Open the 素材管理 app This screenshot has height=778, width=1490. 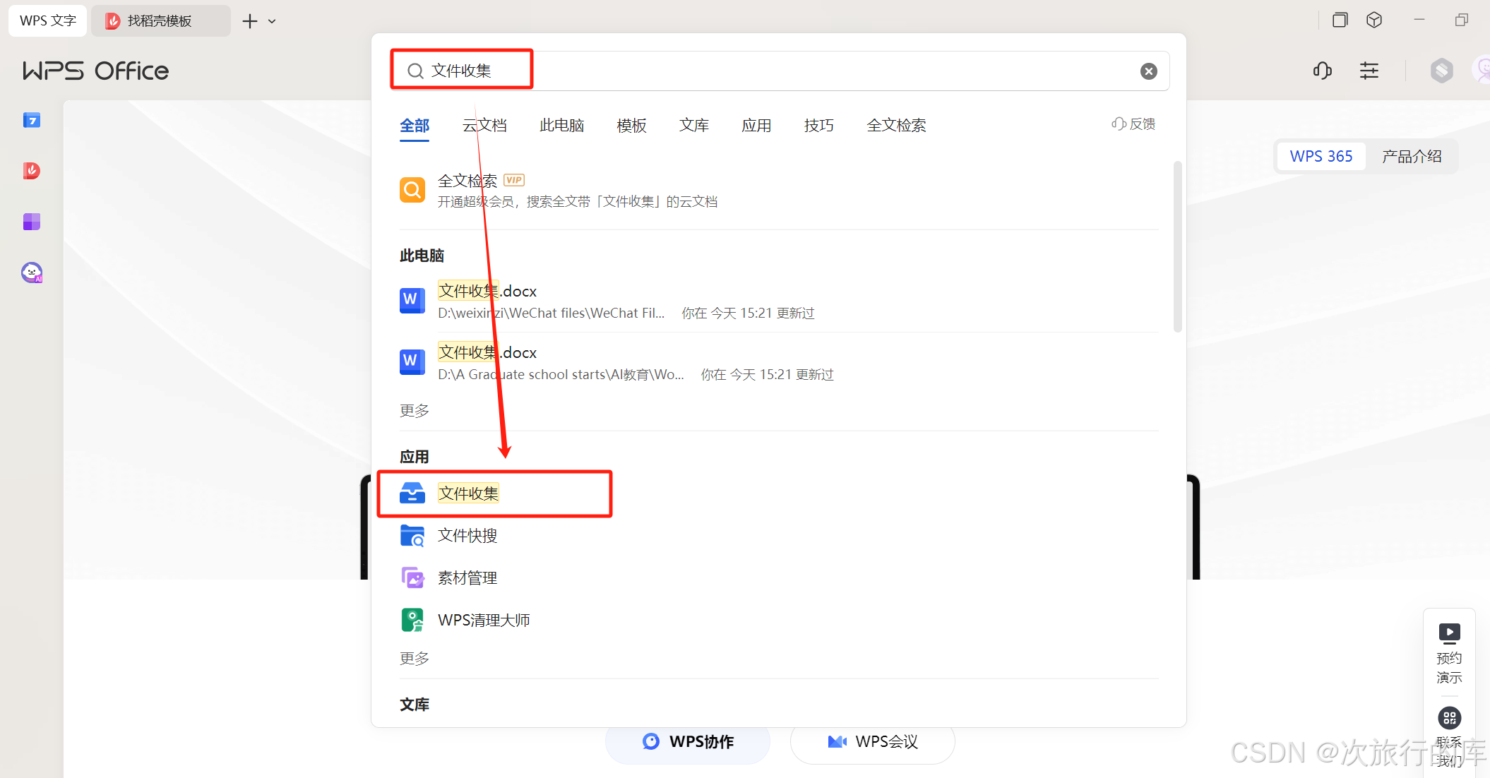pyautogui.click(x=467, y=578)
